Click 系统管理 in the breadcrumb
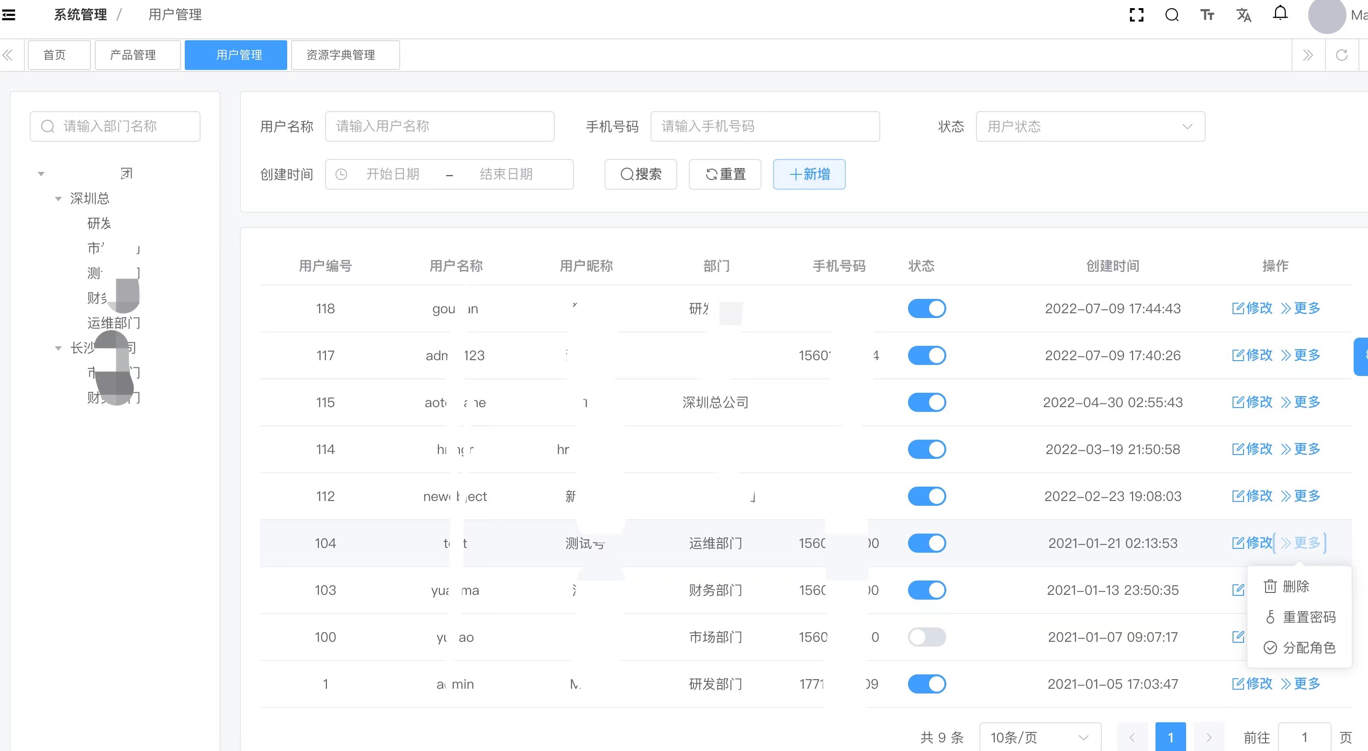Screen dimensions: 1368x751 (80, 15)
